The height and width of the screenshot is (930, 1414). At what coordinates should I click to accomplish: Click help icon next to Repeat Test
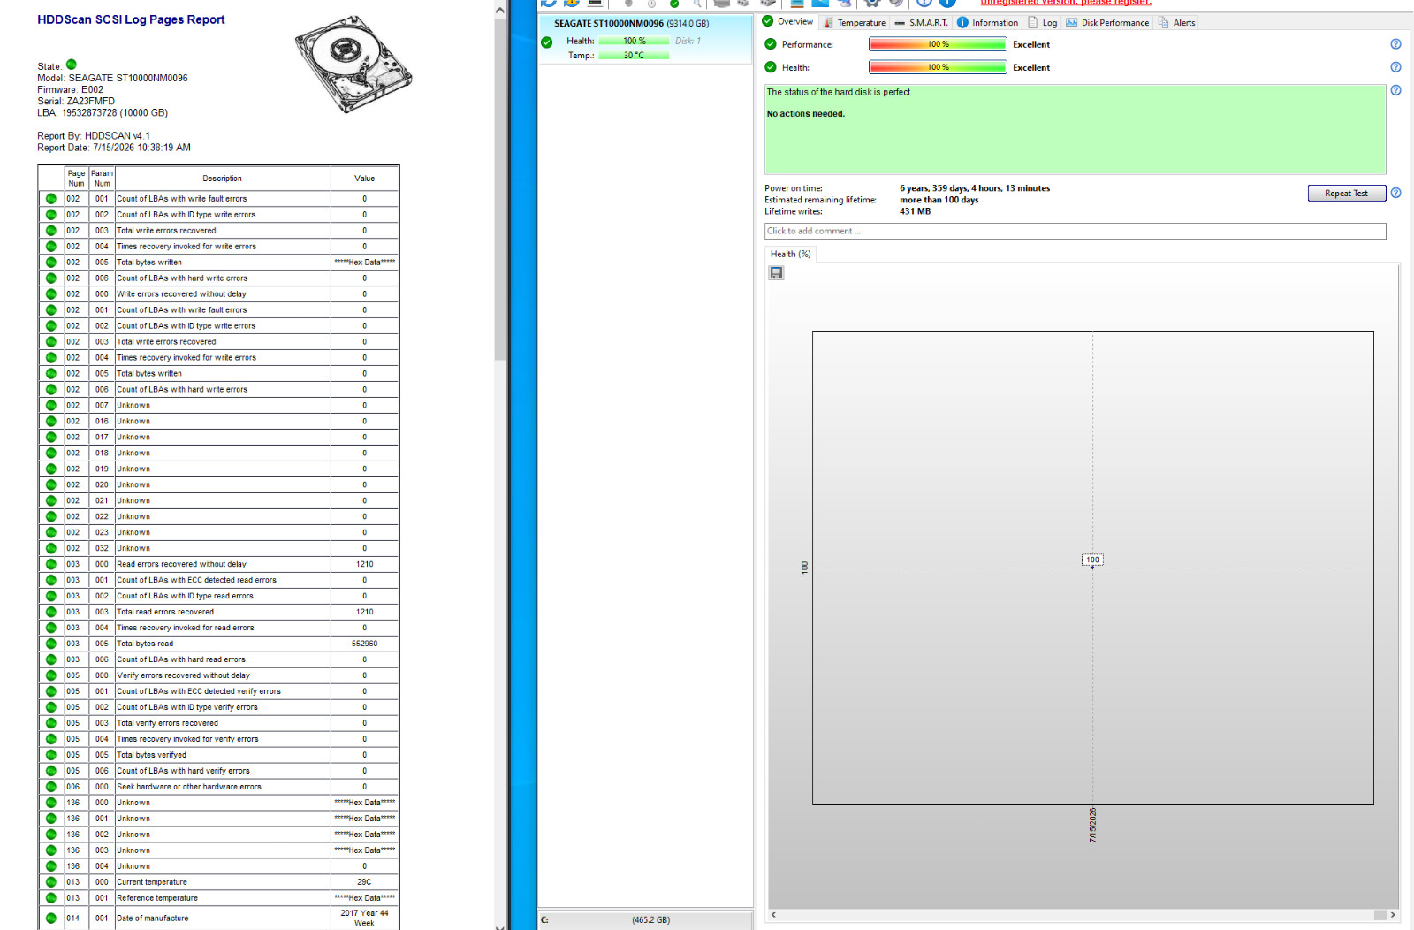[x=1395, y=193]
